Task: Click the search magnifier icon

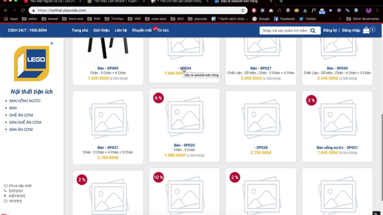Action: tap(313, 30)
